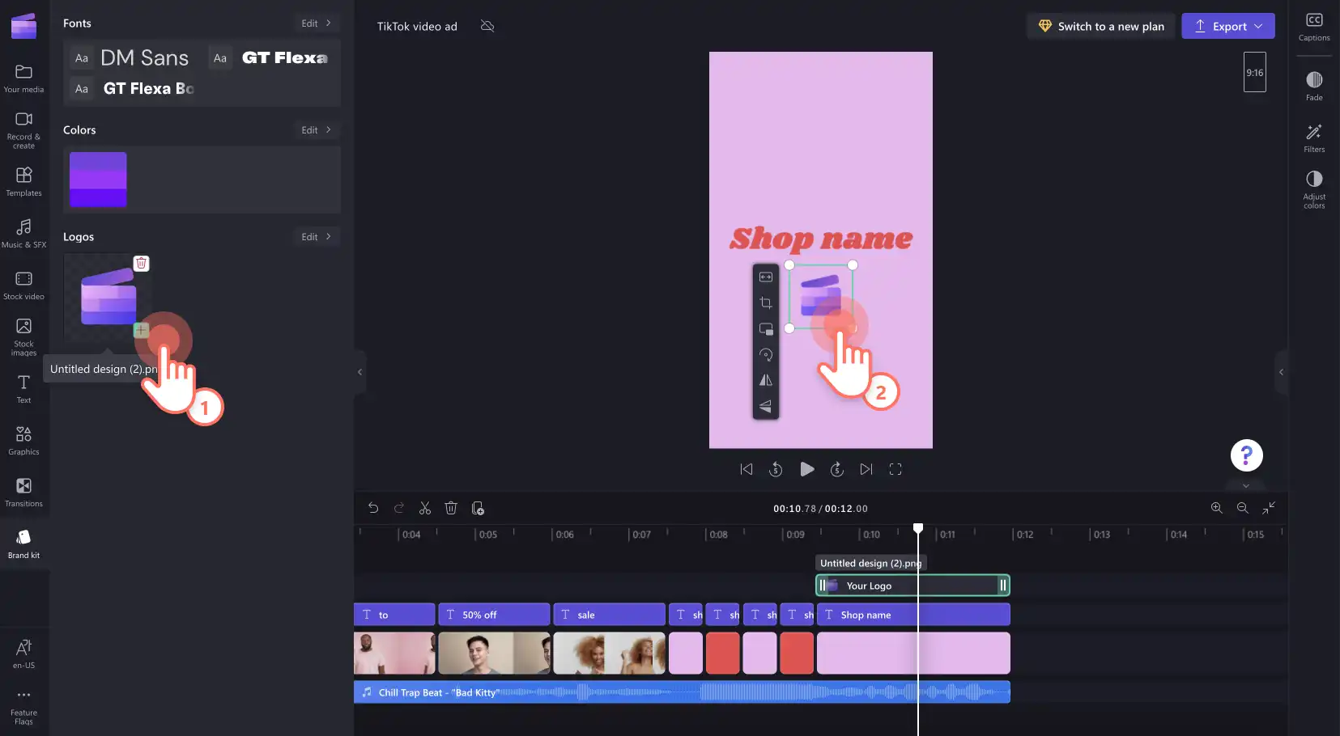Delete the brand logo with trash icon
1340x736 pixels.
tap(142, 263)
